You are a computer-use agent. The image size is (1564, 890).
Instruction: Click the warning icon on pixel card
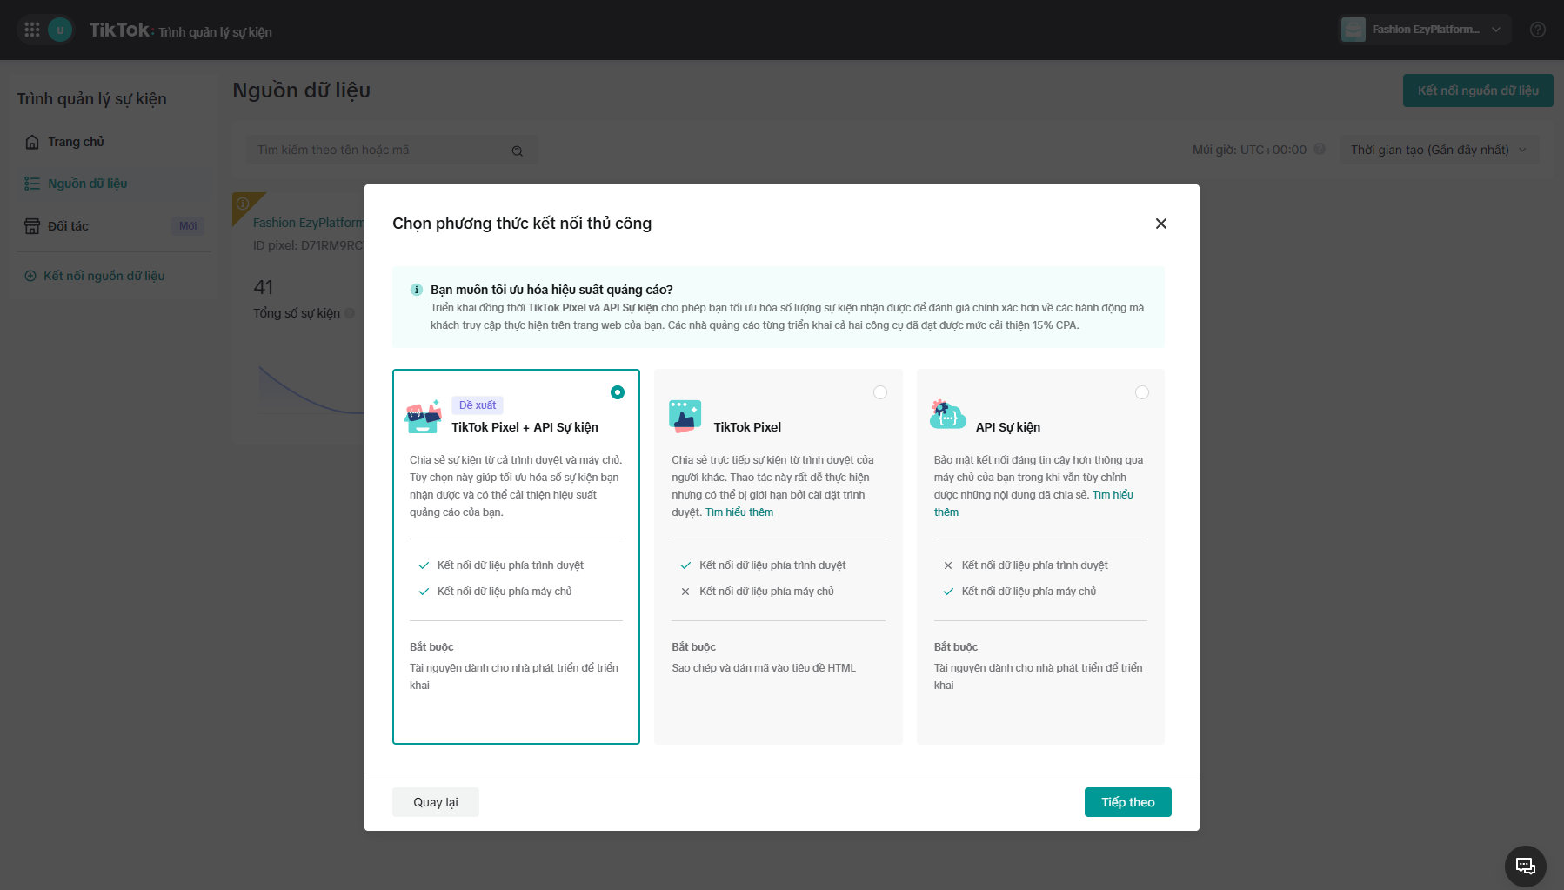243,204
